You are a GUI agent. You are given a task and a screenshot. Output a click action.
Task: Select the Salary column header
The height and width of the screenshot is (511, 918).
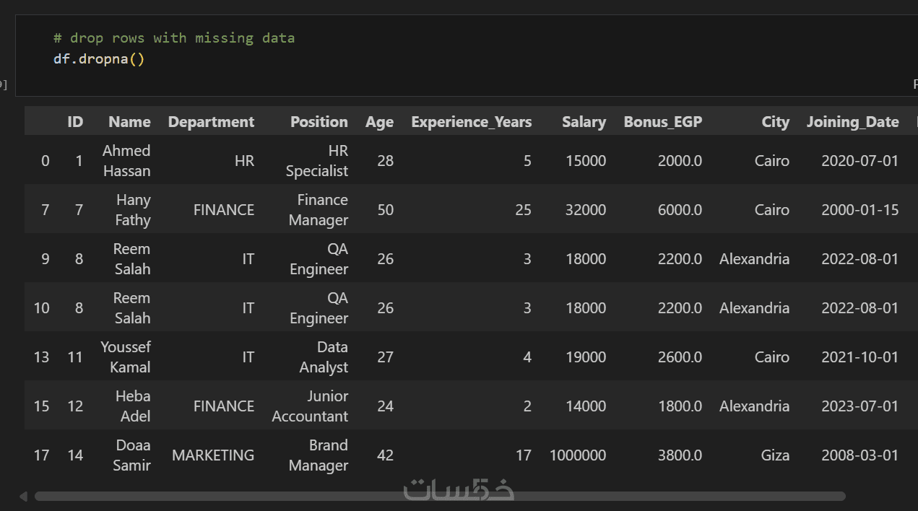point(584,122)
